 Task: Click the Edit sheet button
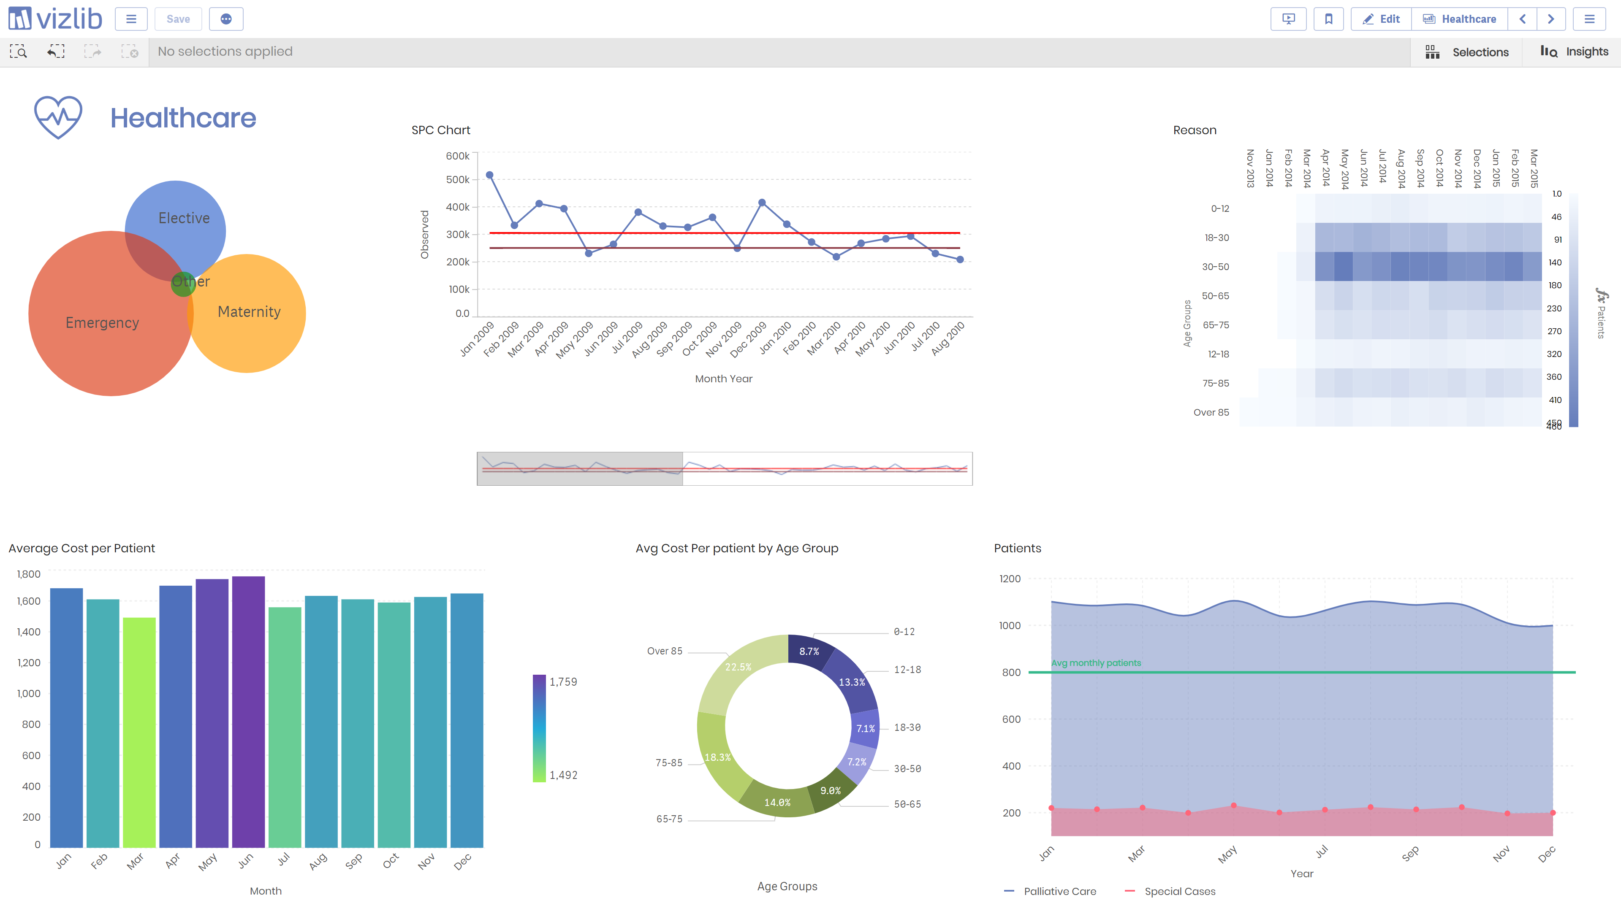[x=1381, y=19]
